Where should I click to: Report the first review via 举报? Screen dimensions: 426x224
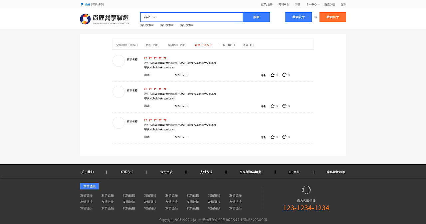coord(264,75)
